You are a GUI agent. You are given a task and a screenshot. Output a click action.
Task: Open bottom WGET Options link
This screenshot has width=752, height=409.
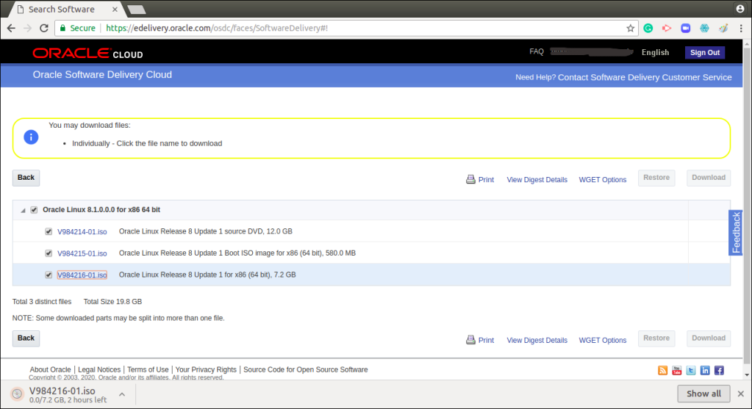coord(602,340)
